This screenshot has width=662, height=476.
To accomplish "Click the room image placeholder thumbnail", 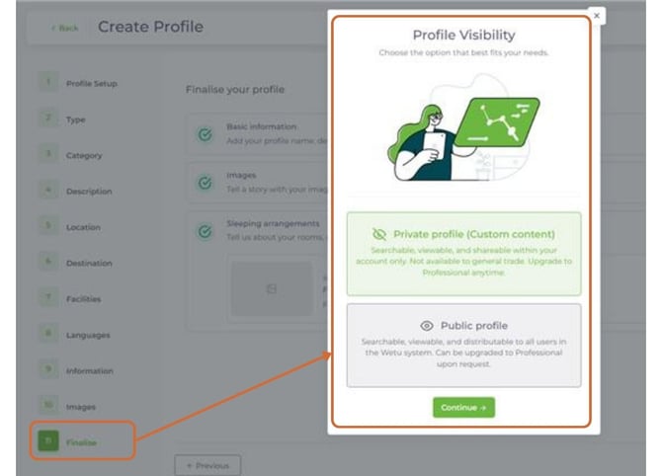I will (x=272, y=288).
